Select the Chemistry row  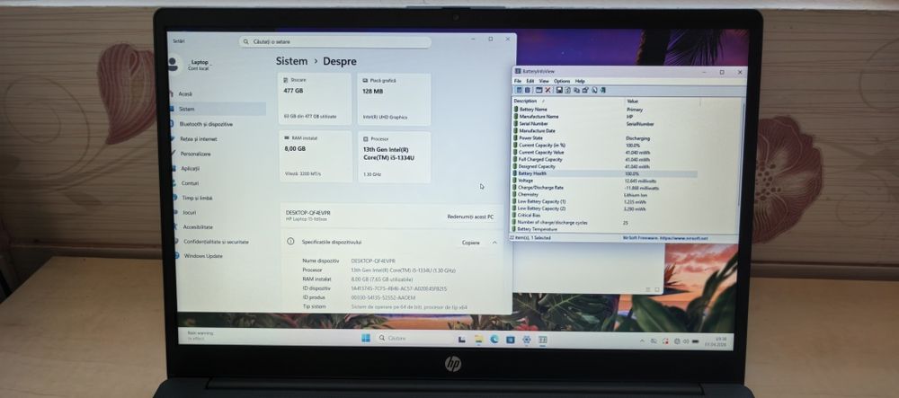pos(605,195)
